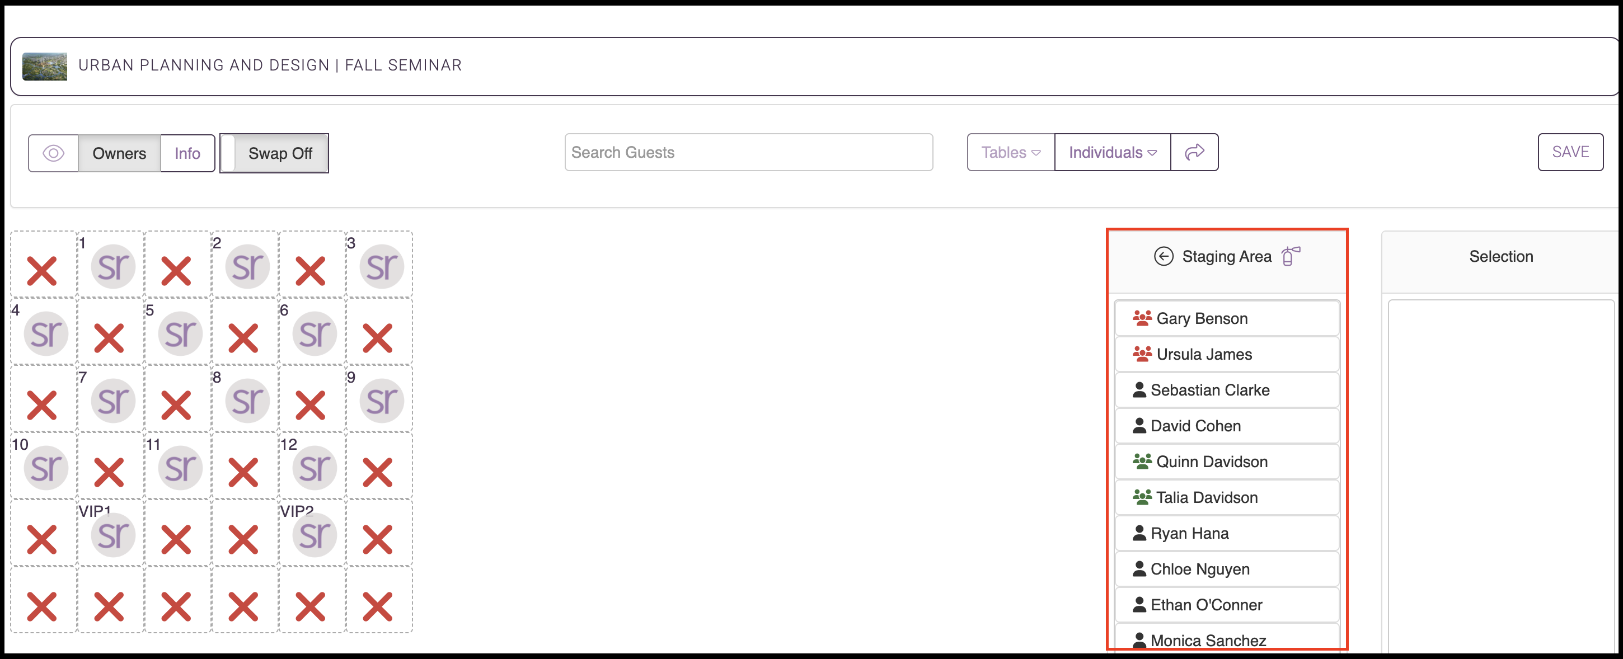Viewport: 1623px width, 659px height.
Task: Select table 6 seat icon
Action: coord(315,334)
